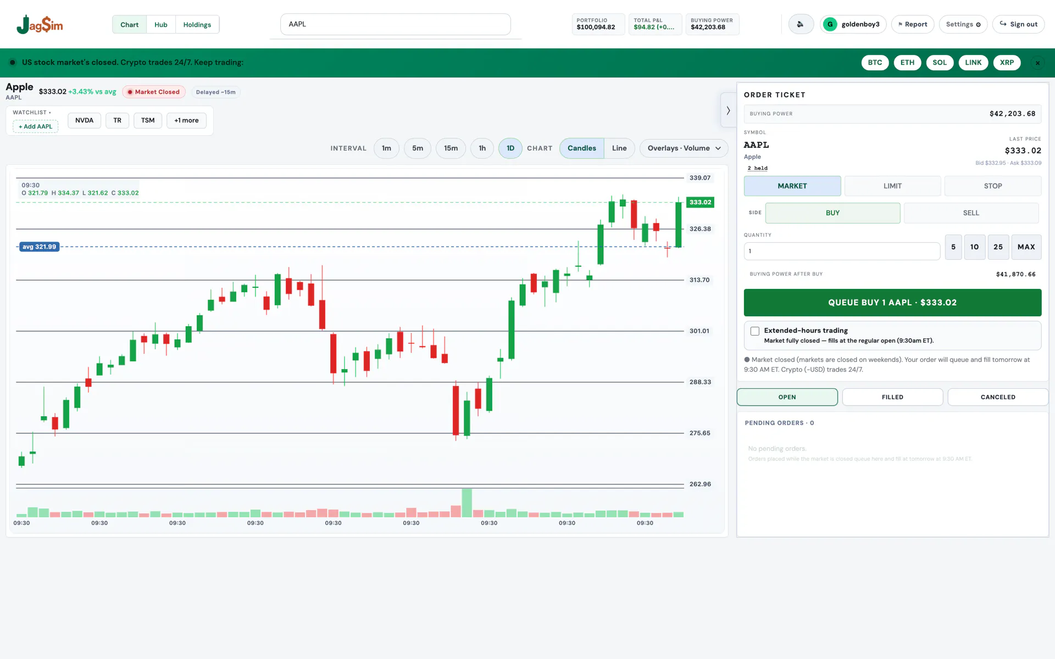Select the 5m interval
Screen dimensions: 1055x659
[x=418, y=148]
